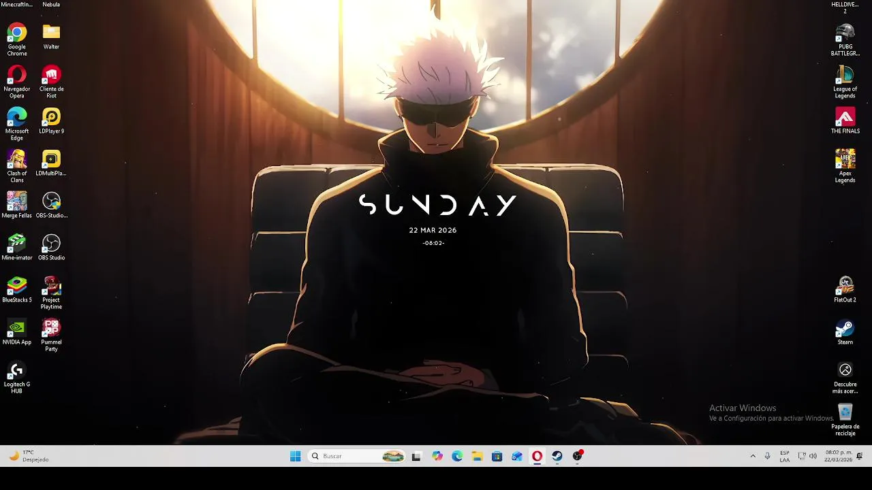Open the Windows Start menu
Image resolution: width=872 pixels, height=490 pixels.
tap(295, 456)
